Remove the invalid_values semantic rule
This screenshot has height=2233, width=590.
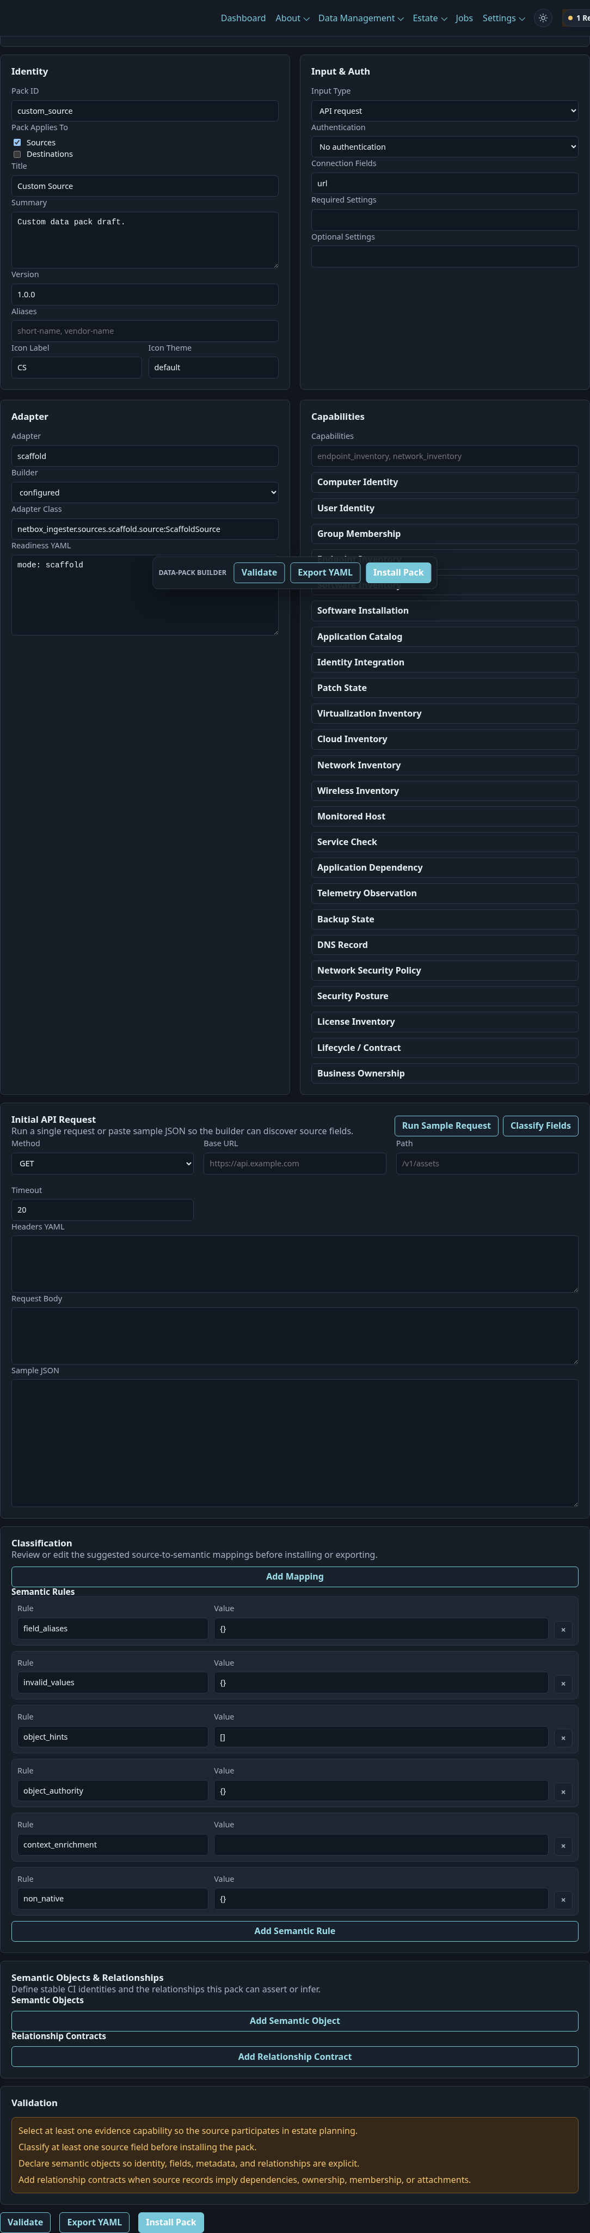pos(563,1684)
